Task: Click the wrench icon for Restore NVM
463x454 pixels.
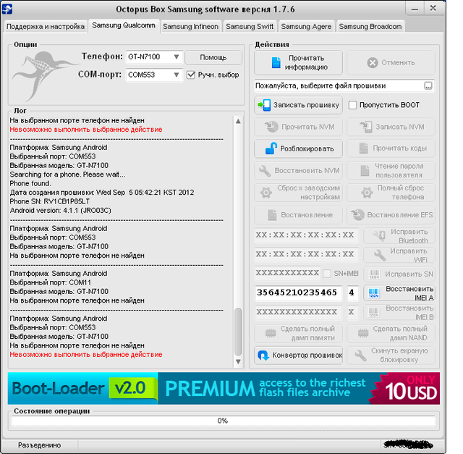Action: (265, 171)
